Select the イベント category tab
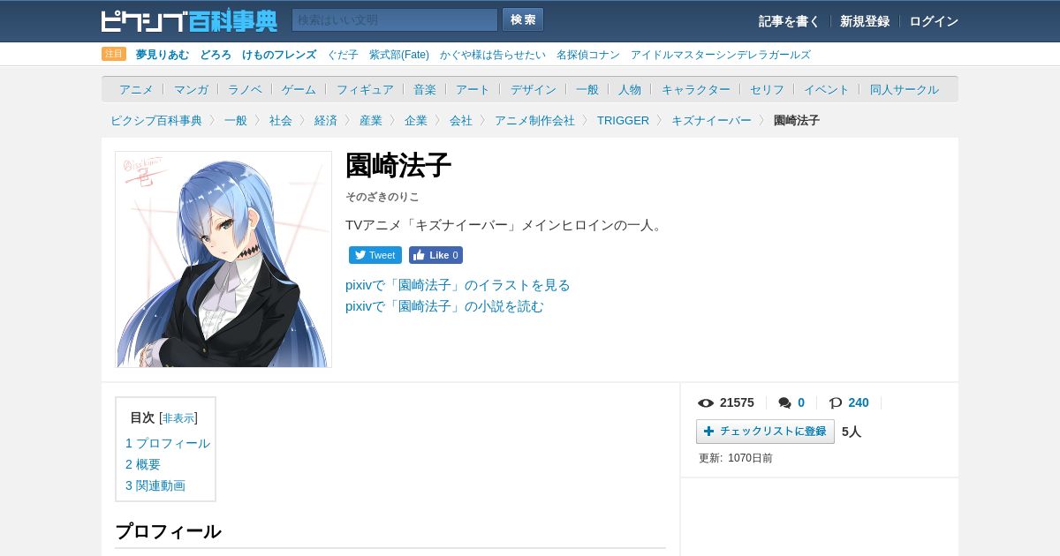The width and height of the screenshot is (1060, 556). tap(827, 89)
